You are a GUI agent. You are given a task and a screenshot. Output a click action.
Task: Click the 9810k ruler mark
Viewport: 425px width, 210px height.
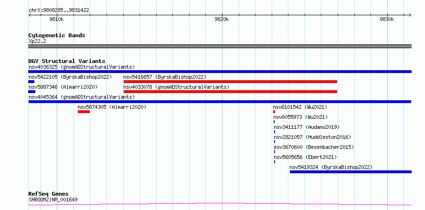pyautogui.click(x=57, y=20)
